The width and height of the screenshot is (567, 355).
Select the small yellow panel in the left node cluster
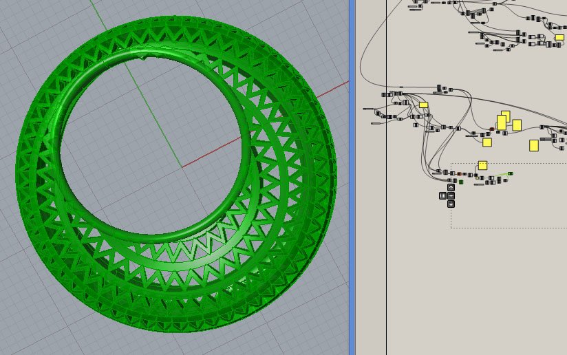tap(424, 105)
